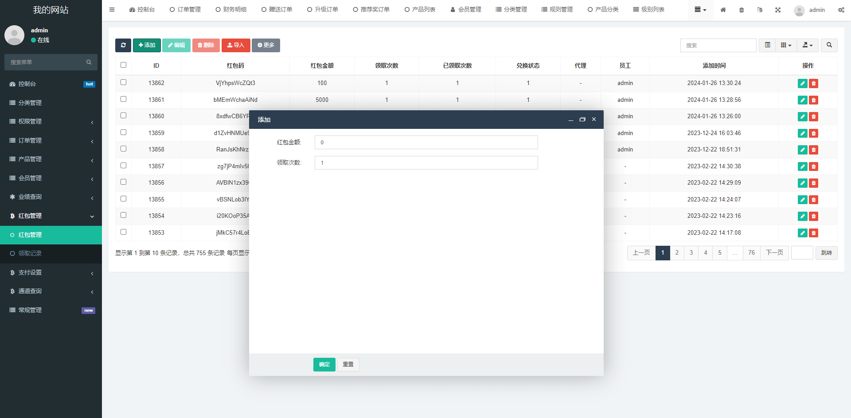851x418 pixels.
Task: Expand the 订单管理 sidebar menu
Action: pos(51,140)
